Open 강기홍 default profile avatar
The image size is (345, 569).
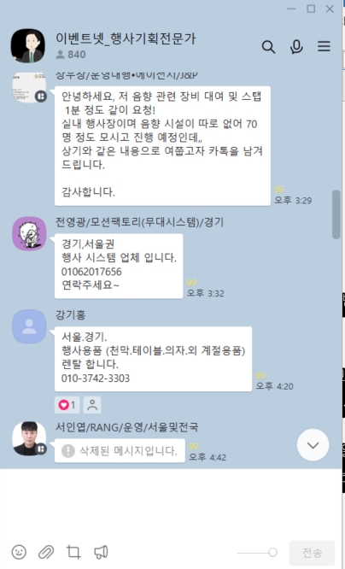(29, 326)
